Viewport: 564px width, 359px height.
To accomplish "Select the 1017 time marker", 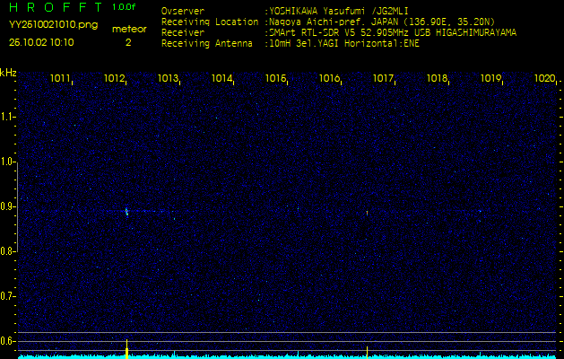I will [x=383, y=79].
